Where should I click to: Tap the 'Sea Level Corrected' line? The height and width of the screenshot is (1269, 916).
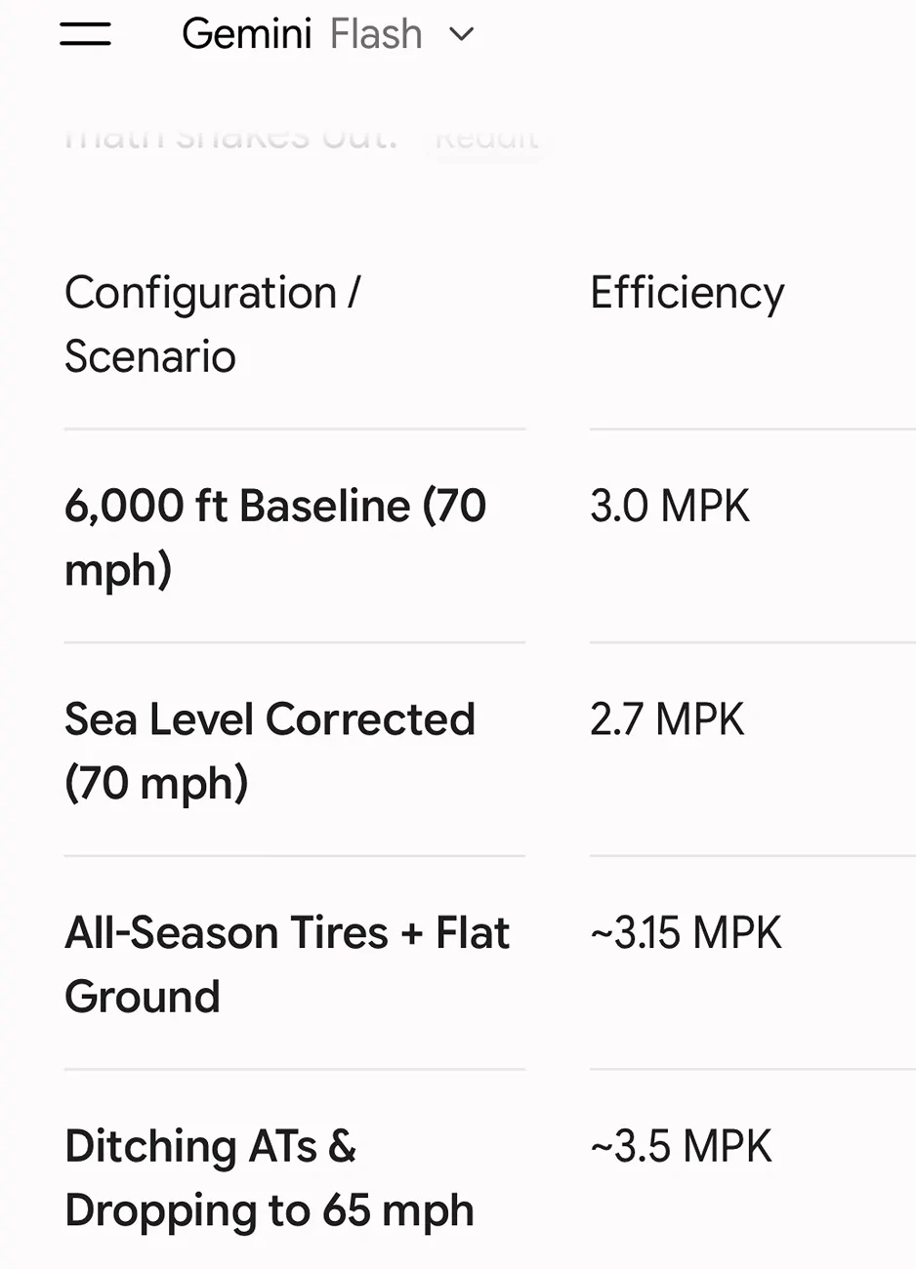[270, 719]
